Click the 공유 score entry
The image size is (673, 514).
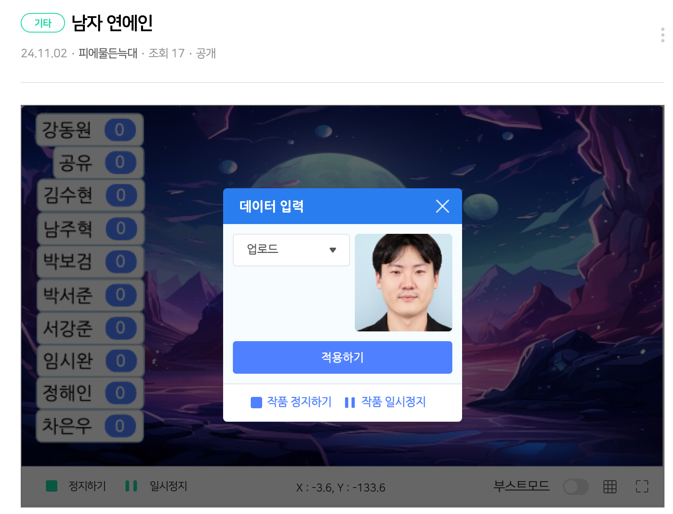click(99, 163)
